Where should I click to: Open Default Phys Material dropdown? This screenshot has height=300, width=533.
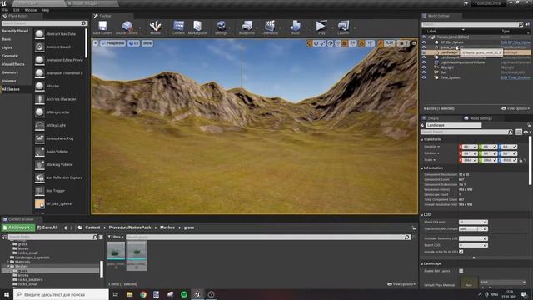pyautogui.click(x=503, y=282)
